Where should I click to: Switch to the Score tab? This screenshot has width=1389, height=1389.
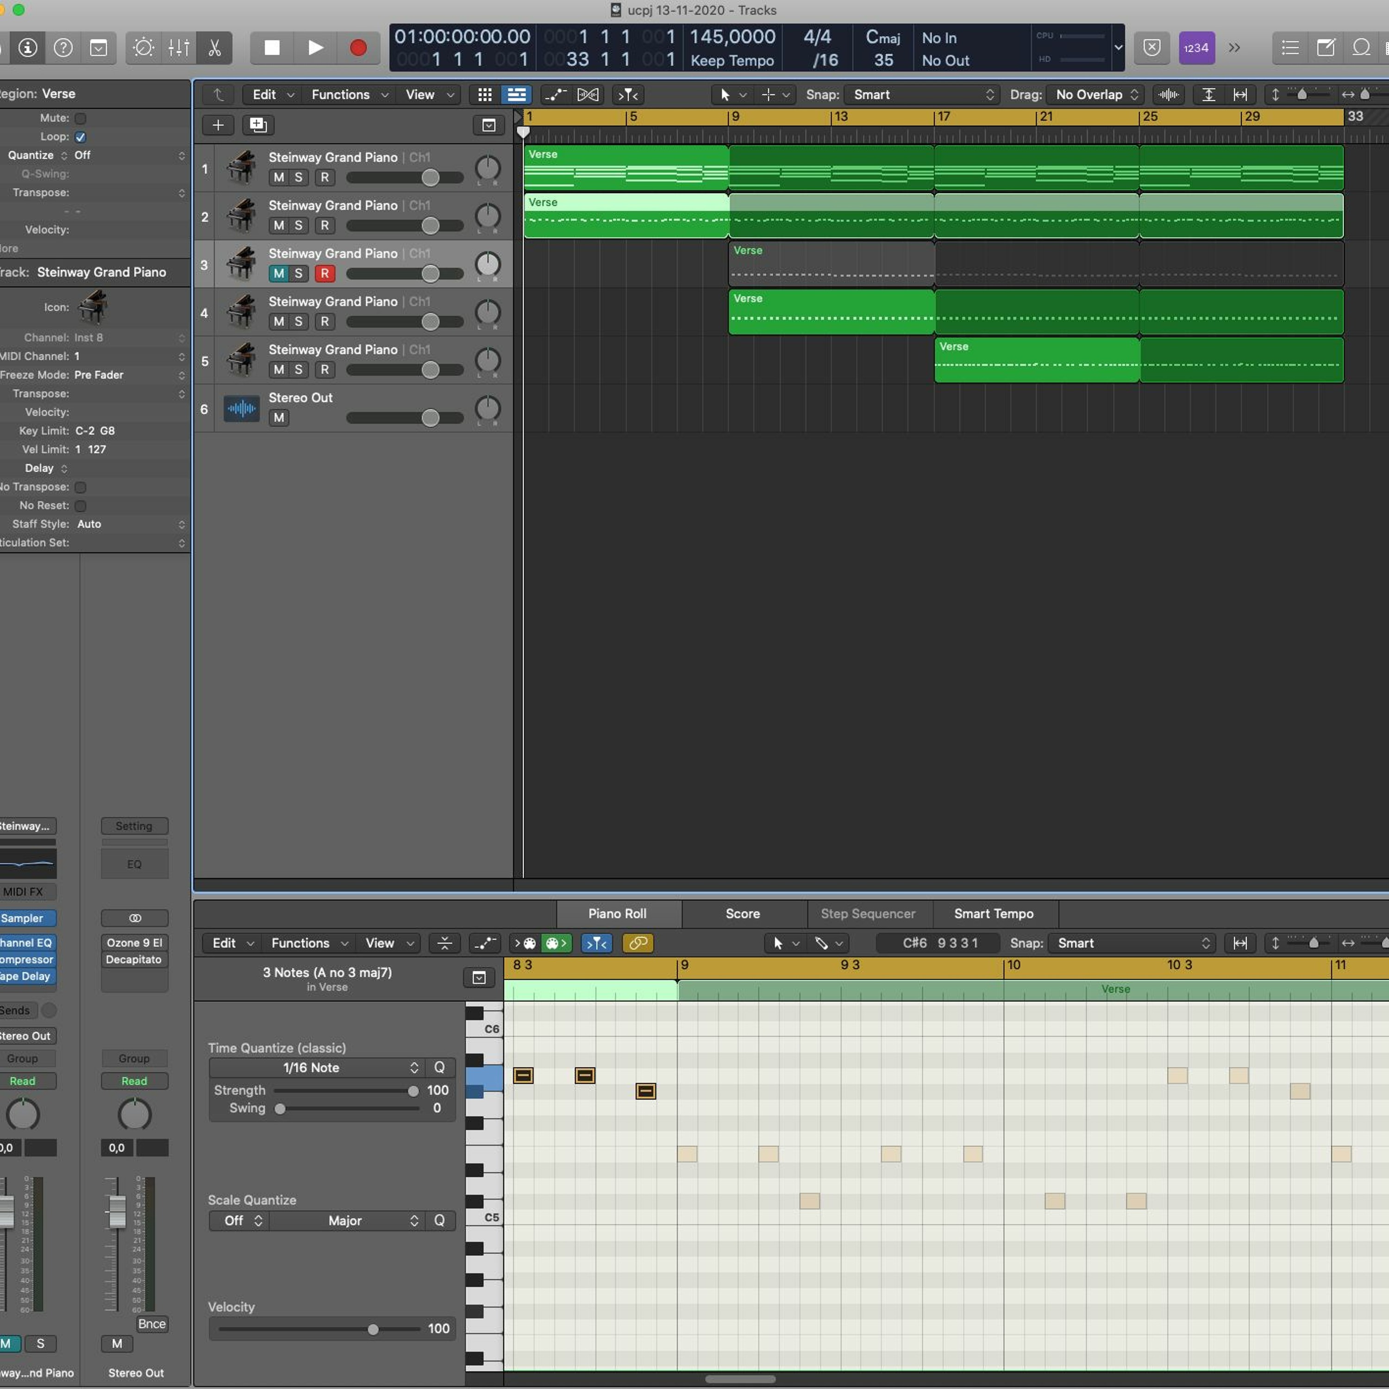point(742,914)
